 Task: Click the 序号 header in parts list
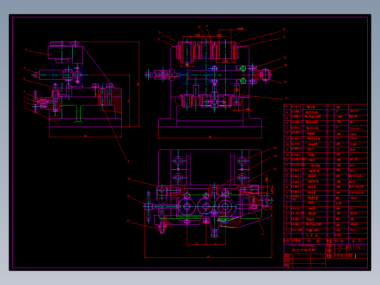286,241
